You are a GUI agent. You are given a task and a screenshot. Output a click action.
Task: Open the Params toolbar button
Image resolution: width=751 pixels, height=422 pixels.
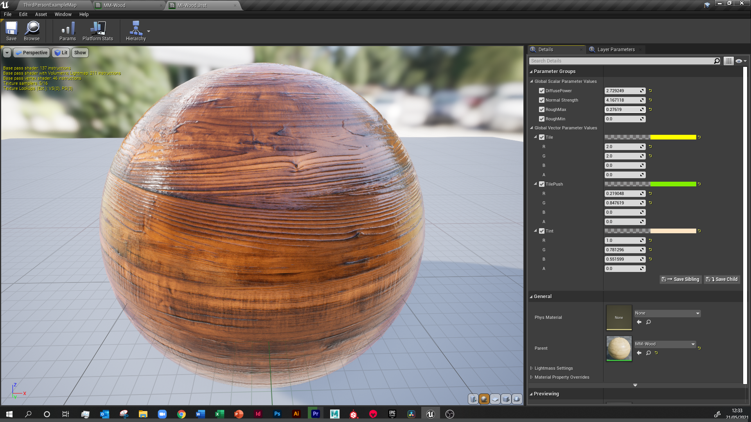tap(67, 31)
